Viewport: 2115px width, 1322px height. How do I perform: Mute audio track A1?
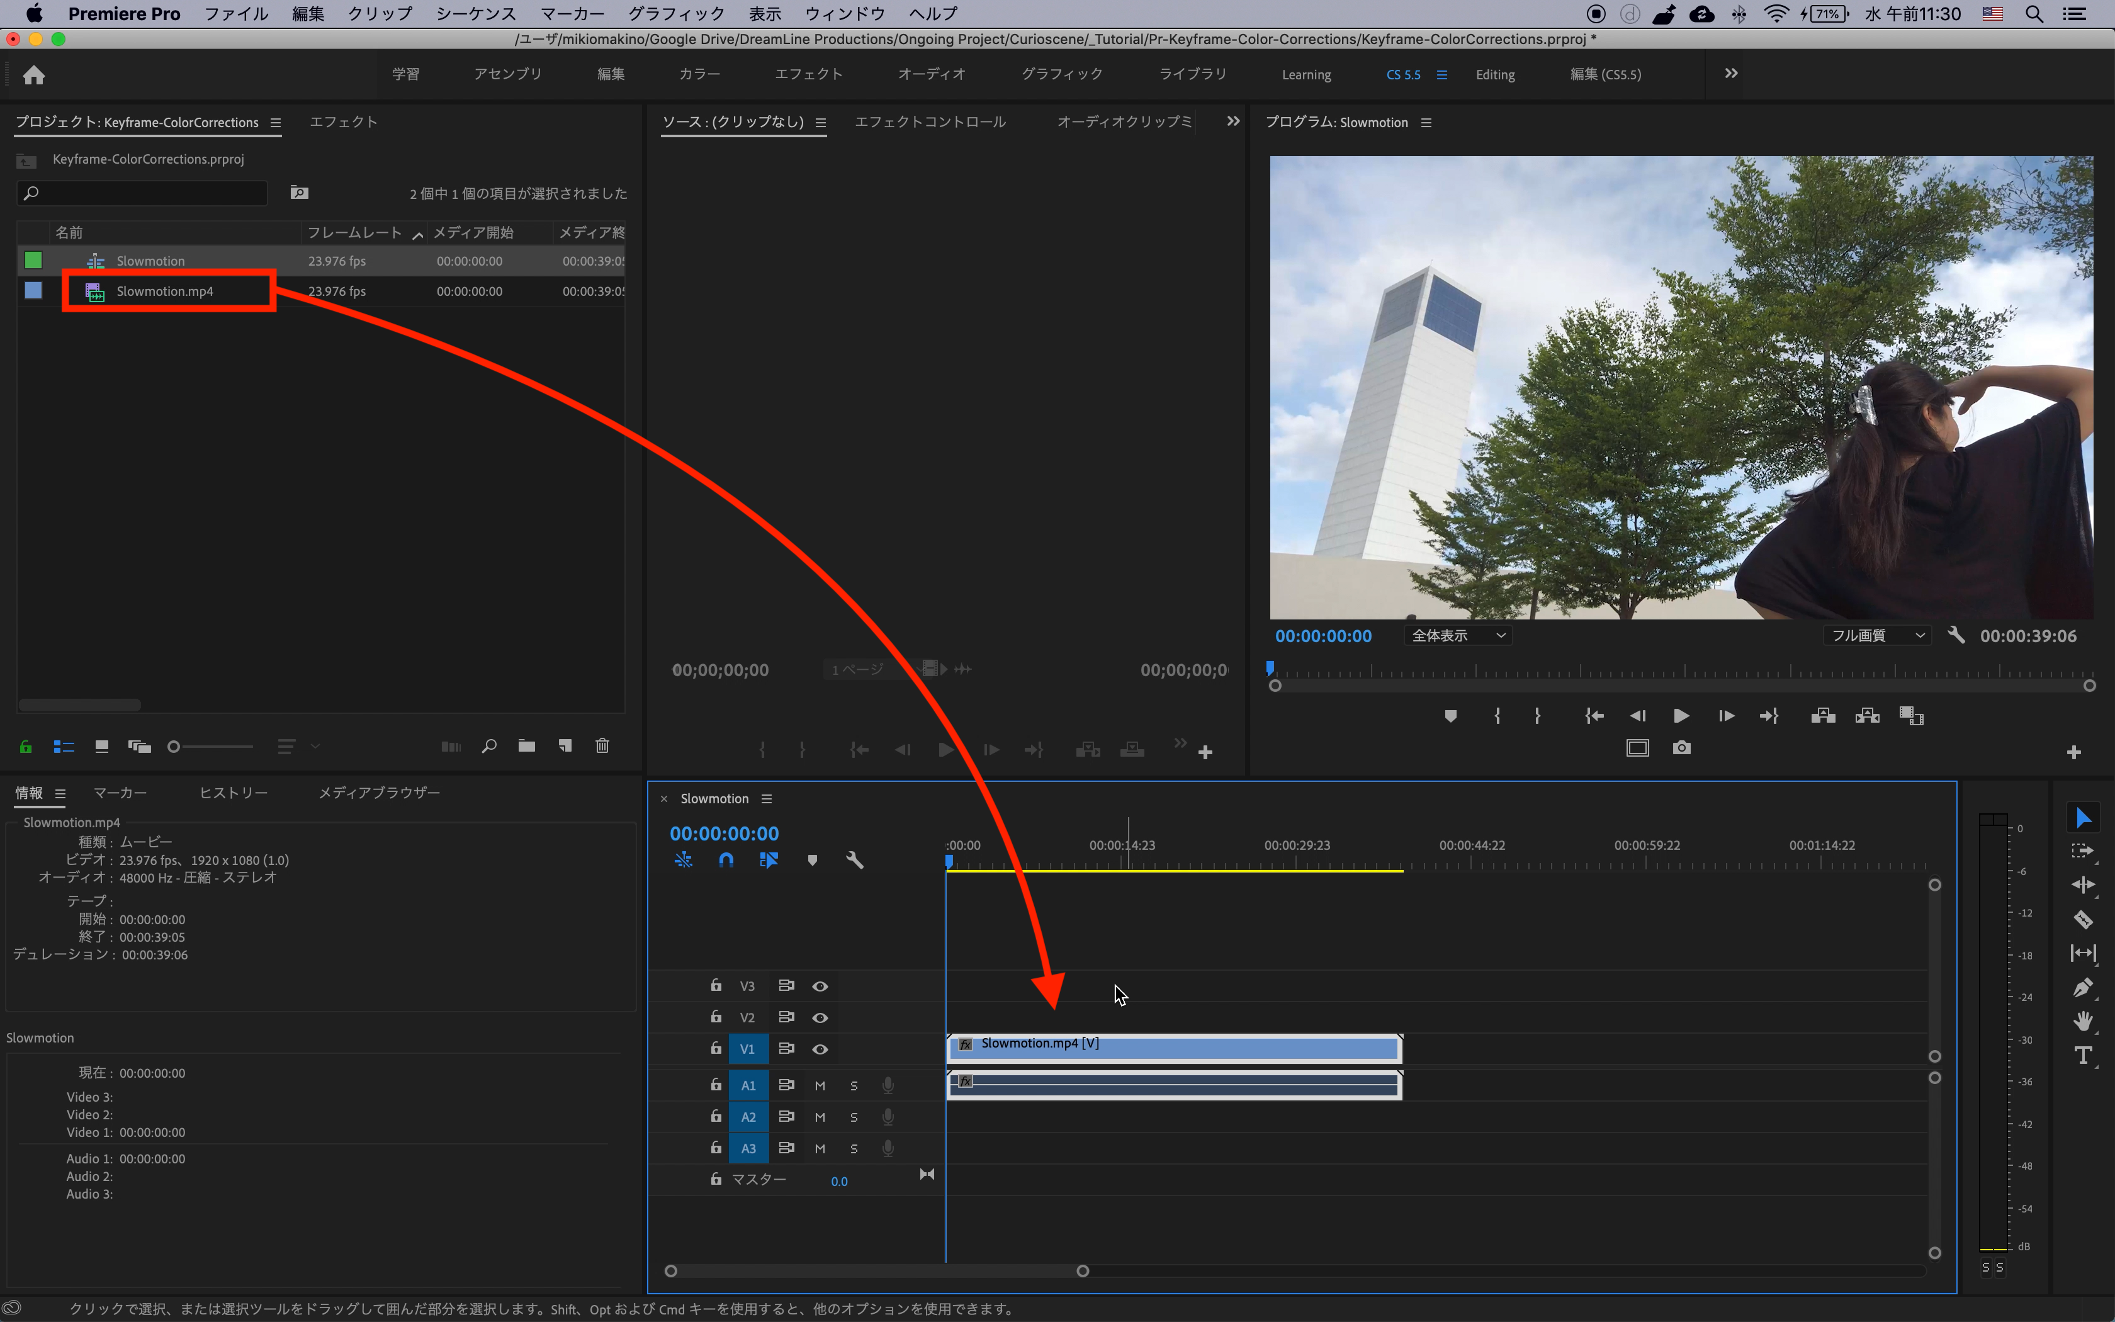(820, 1086)
